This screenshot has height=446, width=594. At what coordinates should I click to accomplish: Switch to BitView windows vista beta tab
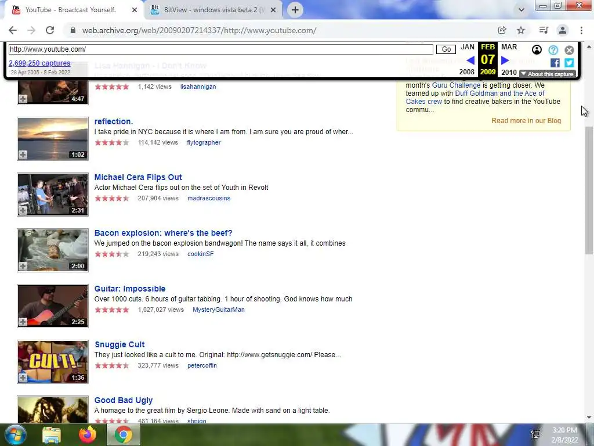pyautogui.click(x=213, y=10)
